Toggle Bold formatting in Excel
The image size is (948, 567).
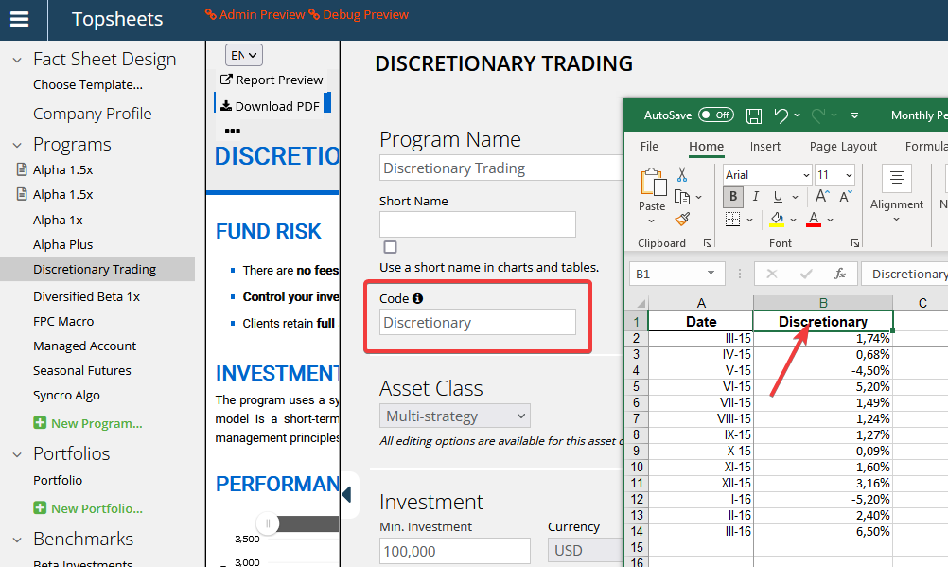click(733, 197)
